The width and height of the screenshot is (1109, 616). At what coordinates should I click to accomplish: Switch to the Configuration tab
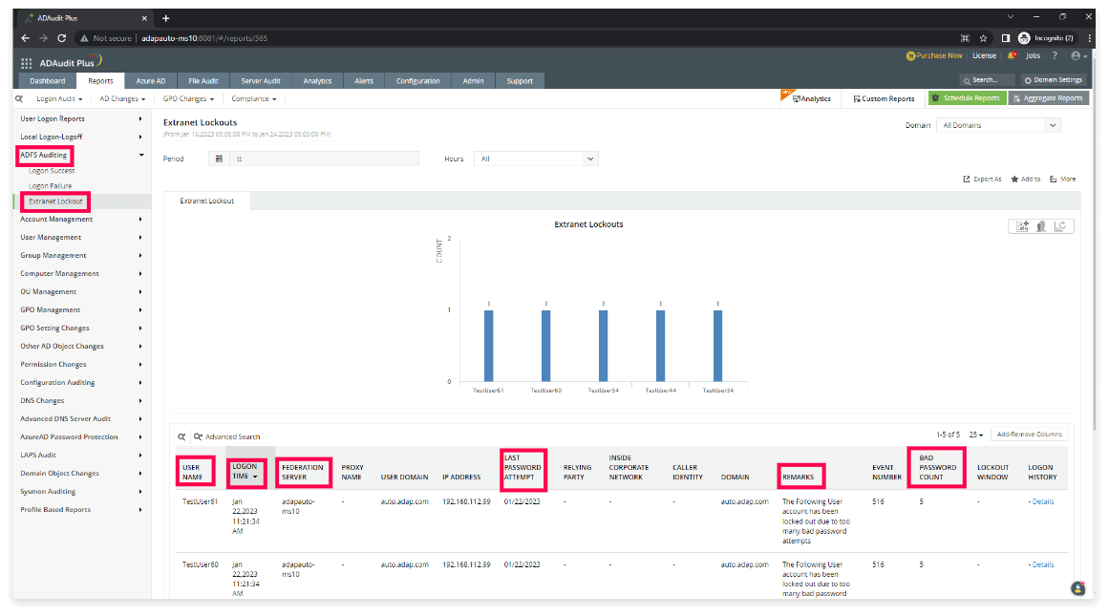click(418, 80)
